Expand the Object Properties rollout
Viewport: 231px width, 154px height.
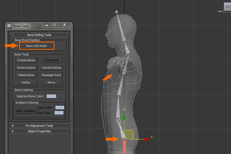click(x=39, y=131)
